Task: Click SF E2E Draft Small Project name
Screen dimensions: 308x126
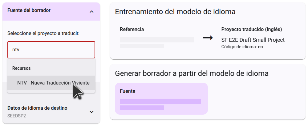Action: 253,40
